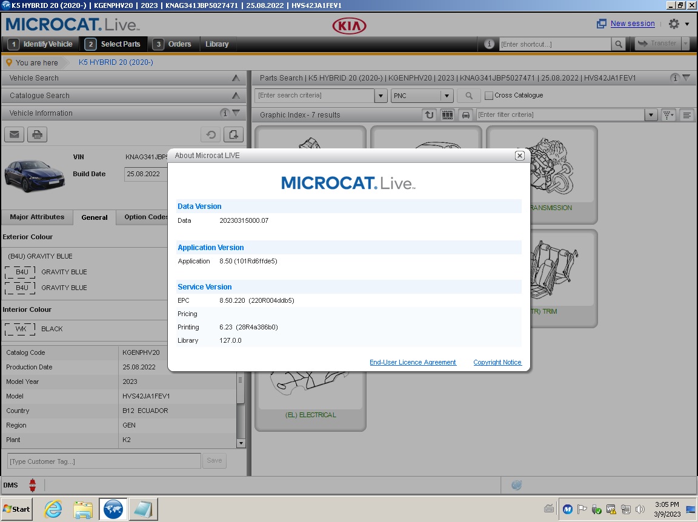Click the blue M tray icon
The width and height of the screenshot is (698, 522).
click(567, 509)
